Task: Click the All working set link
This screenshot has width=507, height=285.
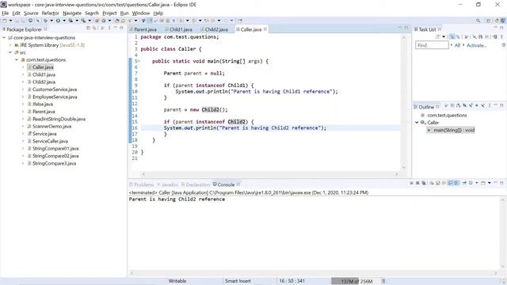Action: pos(457,45)
